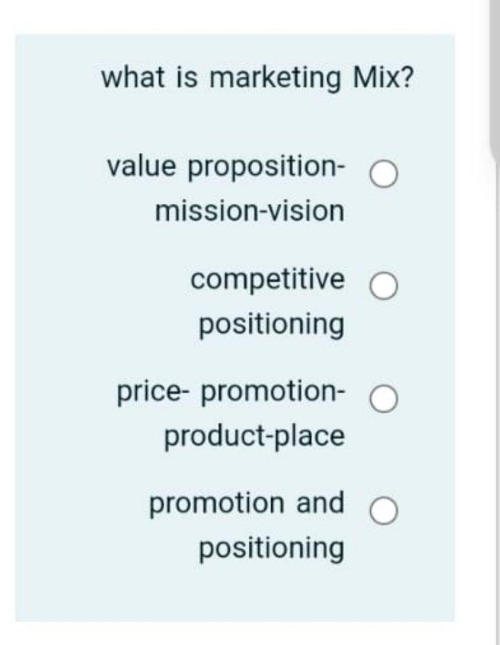This screenshot has width=500, height=645.
Task: Select the promotion and positioning radio button
Action: point(384,511)
